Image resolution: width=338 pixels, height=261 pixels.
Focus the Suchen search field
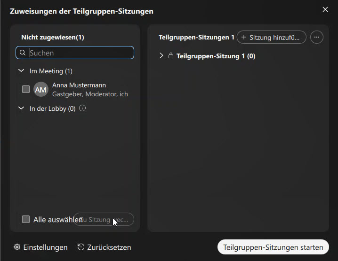click(75, 53)
